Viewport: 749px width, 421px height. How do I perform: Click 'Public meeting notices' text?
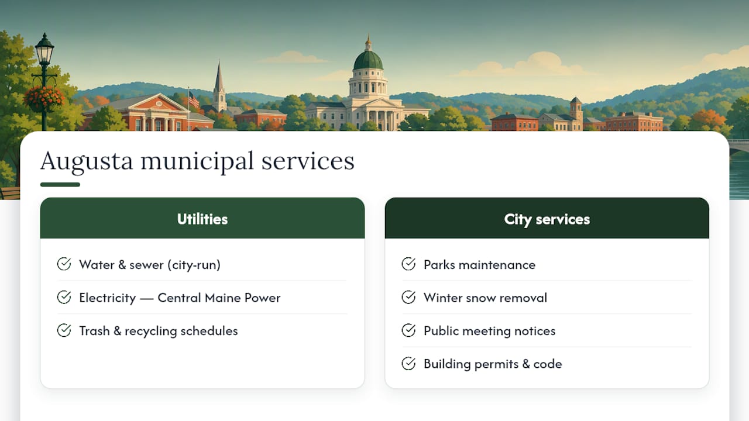click(489, 331)
